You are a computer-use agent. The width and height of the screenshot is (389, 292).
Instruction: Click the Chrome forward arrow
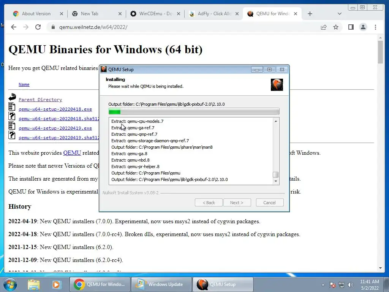point(26,27)
